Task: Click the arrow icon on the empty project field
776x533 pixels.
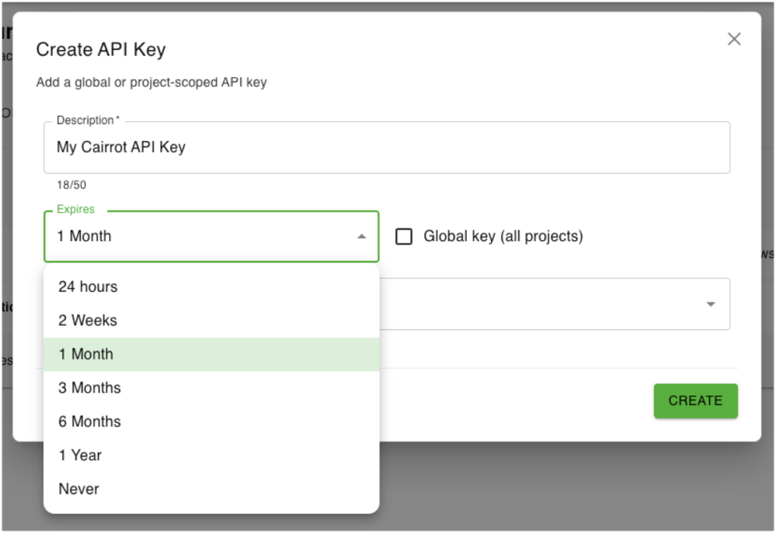Action: [711, 303]
